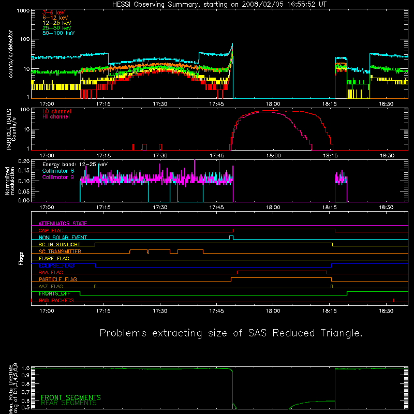
Task: Click the Mon. Rate LIVETIME axis title
Action: [13, 388]
